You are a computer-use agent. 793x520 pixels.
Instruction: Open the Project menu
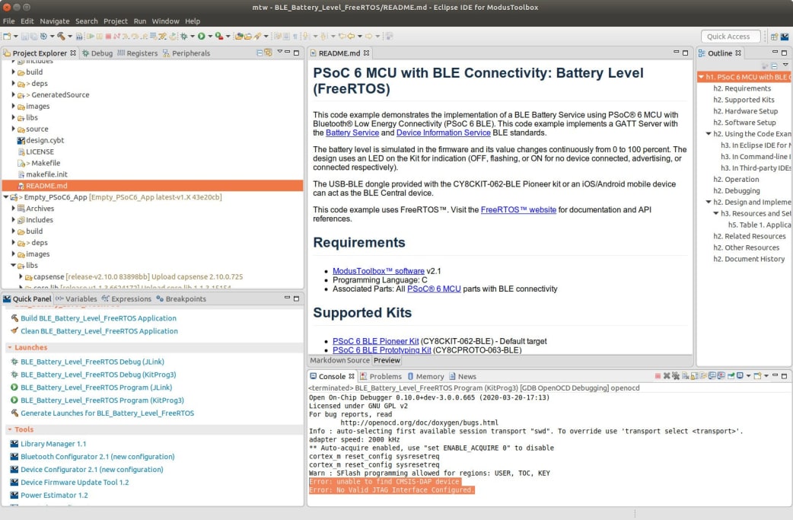tap(116, 21)
